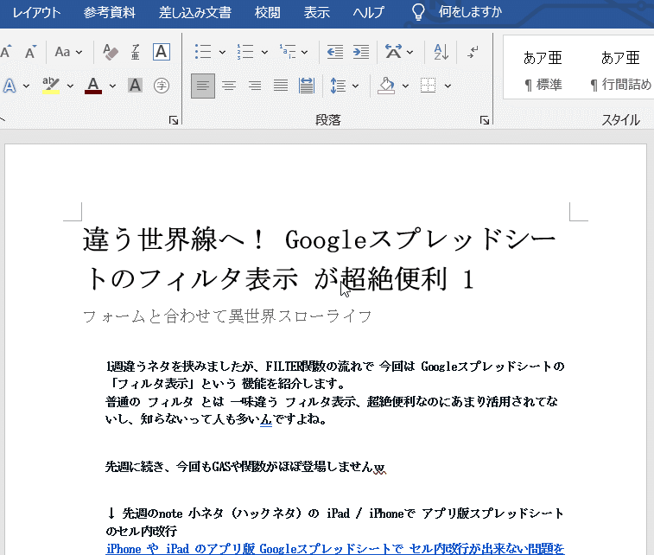Click the line starting with 普通の フィルタ
Viewport: 654px width, 555px height.
tap(332, 401)
